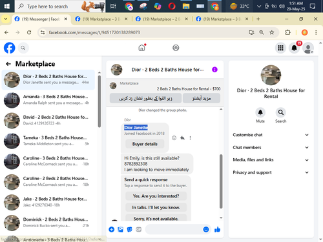Image resolution: width=323 pixels, height=242 pixels.
Task: Send 'In talks. I'll let you know.' response
Action: click(156, 207)
